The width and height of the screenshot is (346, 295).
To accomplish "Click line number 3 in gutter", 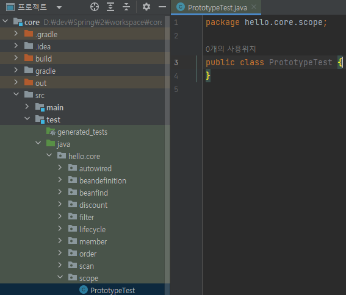I will (176, 63).
